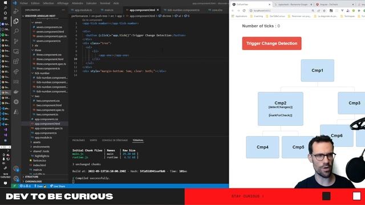Open the Explorer view in activity bar
The height and width of the screenshot is (205, 365).
(16, 21)
